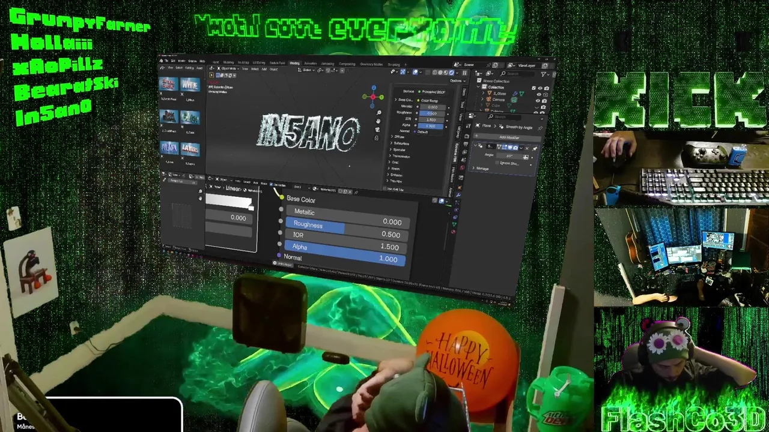This screenshot has width=769, height=432.
Task: Expand 3_Glass in the Outliner tree
Action: click(483, 93)
